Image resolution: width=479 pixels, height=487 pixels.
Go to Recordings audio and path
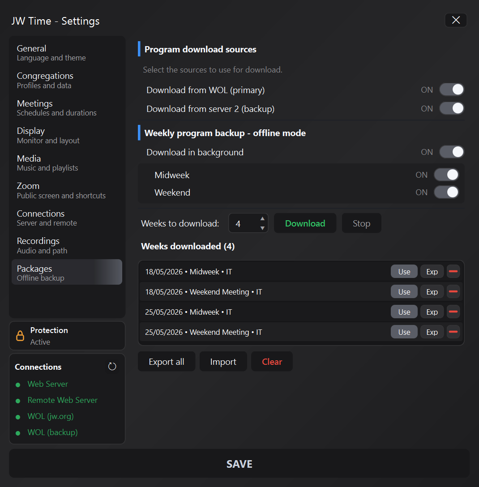point(67,245)
